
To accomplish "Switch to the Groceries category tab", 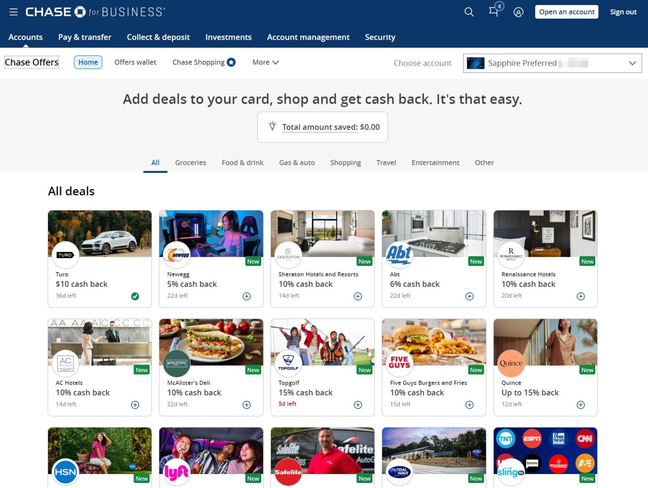I will (190, 162).
